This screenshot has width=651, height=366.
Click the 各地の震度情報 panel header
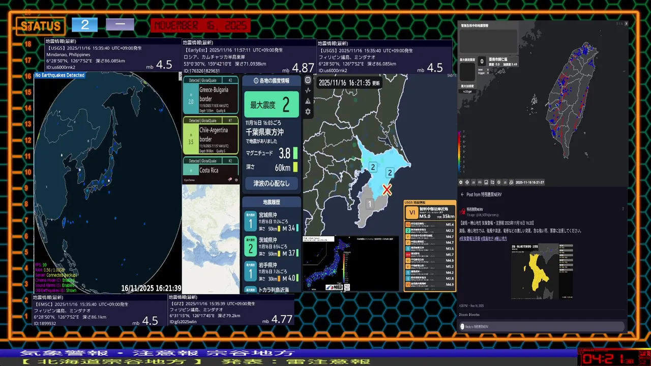pos(272,80)
